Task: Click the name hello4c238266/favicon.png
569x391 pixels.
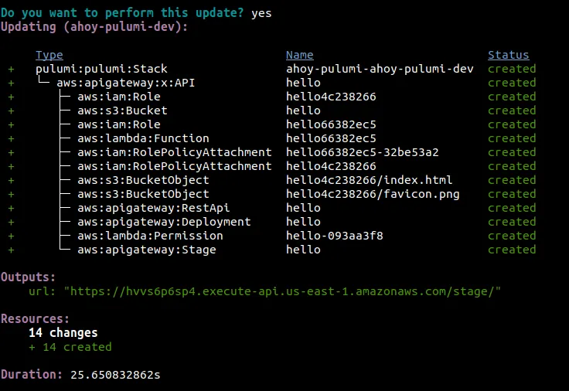Action: (373, 195)
